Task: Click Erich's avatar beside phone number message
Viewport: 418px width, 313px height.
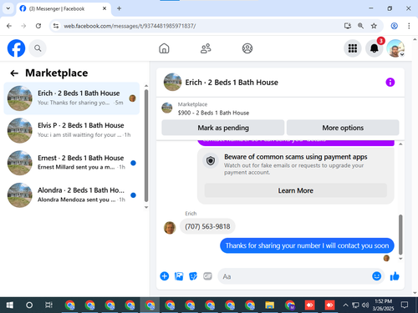Action: [170, 228]
